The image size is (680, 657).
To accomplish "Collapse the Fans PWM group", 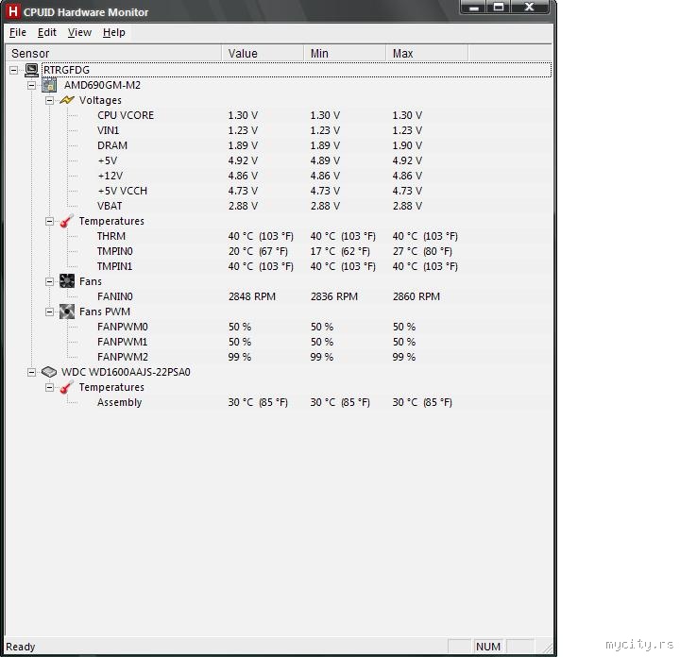I will coord(49,312).
